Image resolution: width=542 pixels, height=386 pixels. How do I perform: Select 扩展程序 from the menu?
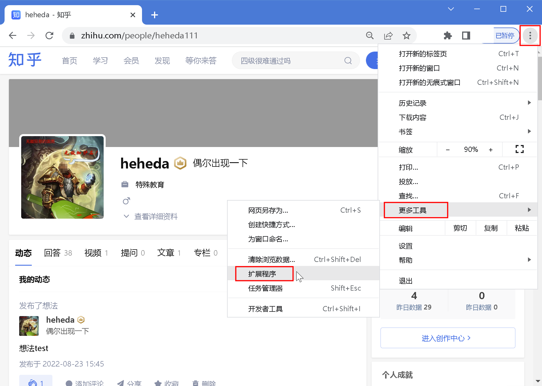click(x=263, y=274)
